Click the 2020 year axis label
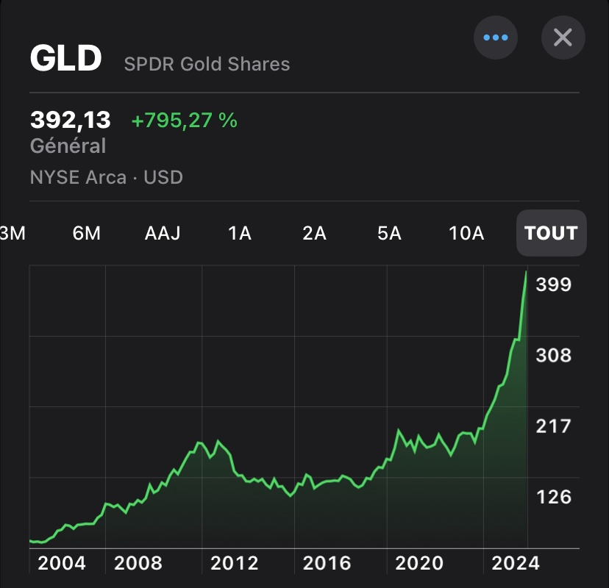This screenshot has height=588, width=609. [x=419, y=564]
